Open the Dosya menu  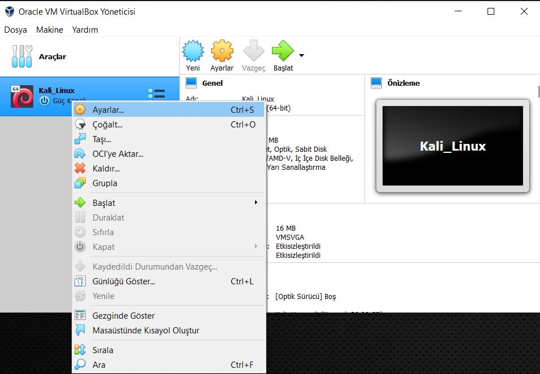point(15,29)
